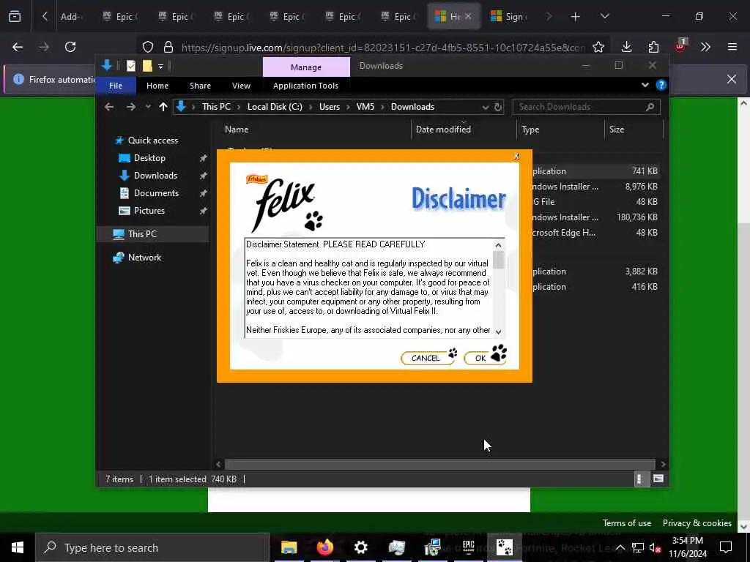Open Epic Games Launcher from taskbar

468,547
